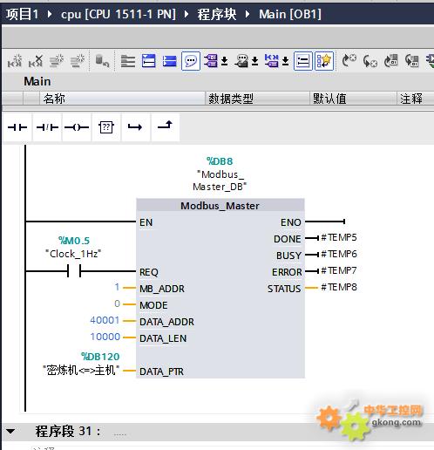Click cpu [CPU 1511-1 PN] breadcrumb
The height and width of the screenshot is (450, 434).
pyautogui.click(x=119, y=14)
